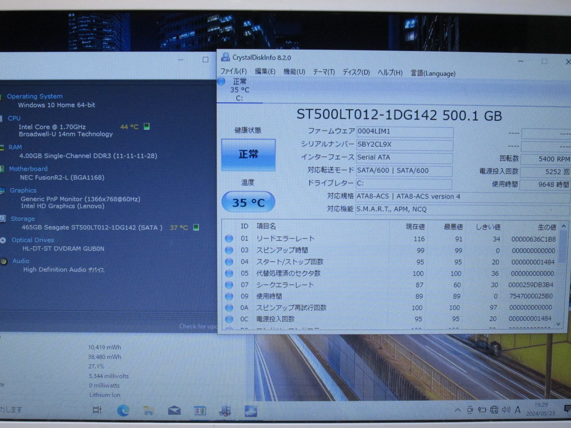Screen dimensions: 571x428
Task: Click the blue status dot for attribute 09
Action: click(229, 296)
